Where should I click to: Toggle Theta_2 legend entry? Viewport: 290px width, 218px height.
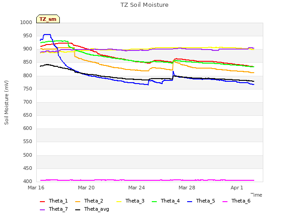tap(89, 201)
